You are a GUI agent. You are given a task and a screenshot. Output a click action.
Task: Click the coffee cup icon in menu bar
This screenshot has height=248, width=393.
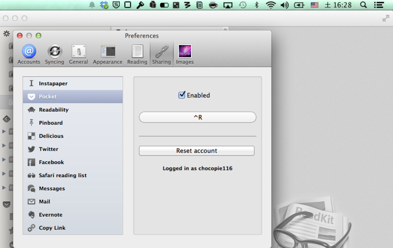tap(213, 5)
